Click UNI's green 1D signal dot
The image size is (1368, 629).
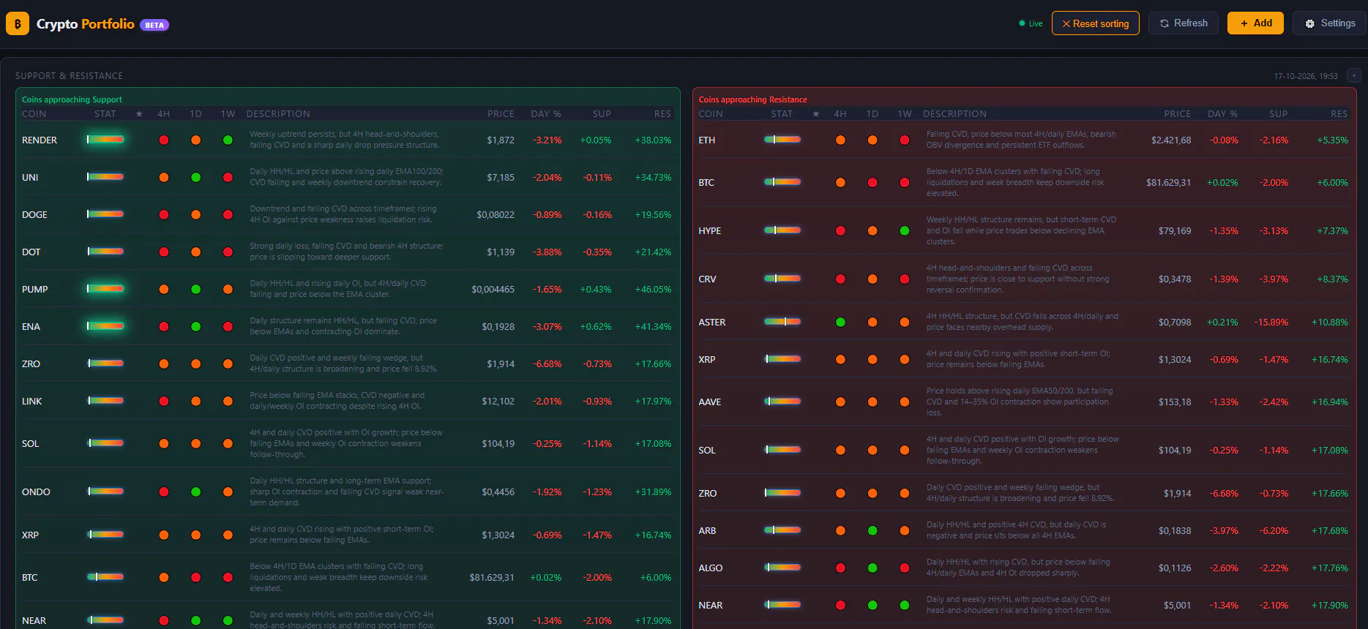tap(195, 177)
